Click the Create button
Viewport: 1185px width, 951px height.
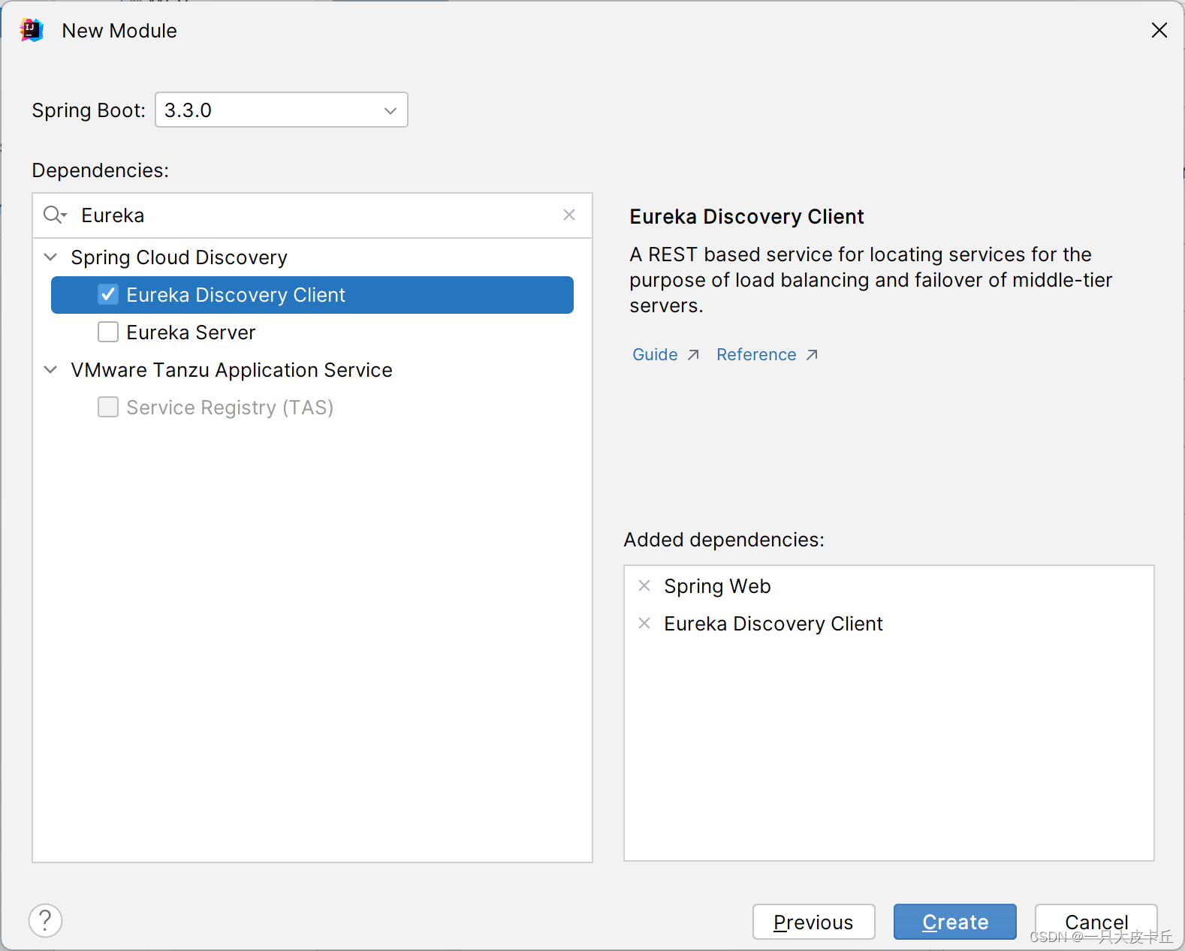(x=955, y=922)
